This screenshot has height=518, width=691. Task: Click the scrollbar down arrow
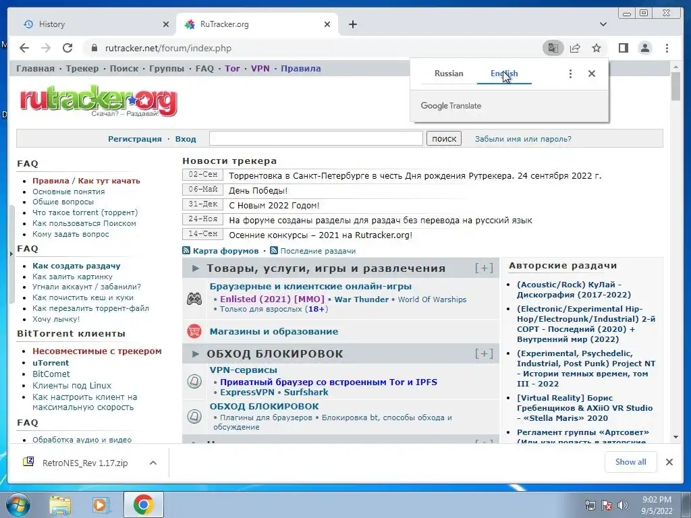675,437
